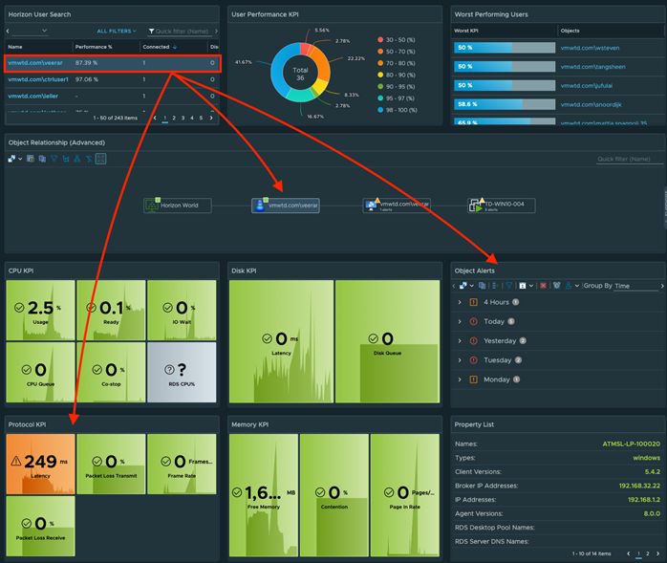Image resolution: width=667 pixels, height=563 pixels.
Task: Click the cancel alert red X icon
Action: click(x=543, y=286)
